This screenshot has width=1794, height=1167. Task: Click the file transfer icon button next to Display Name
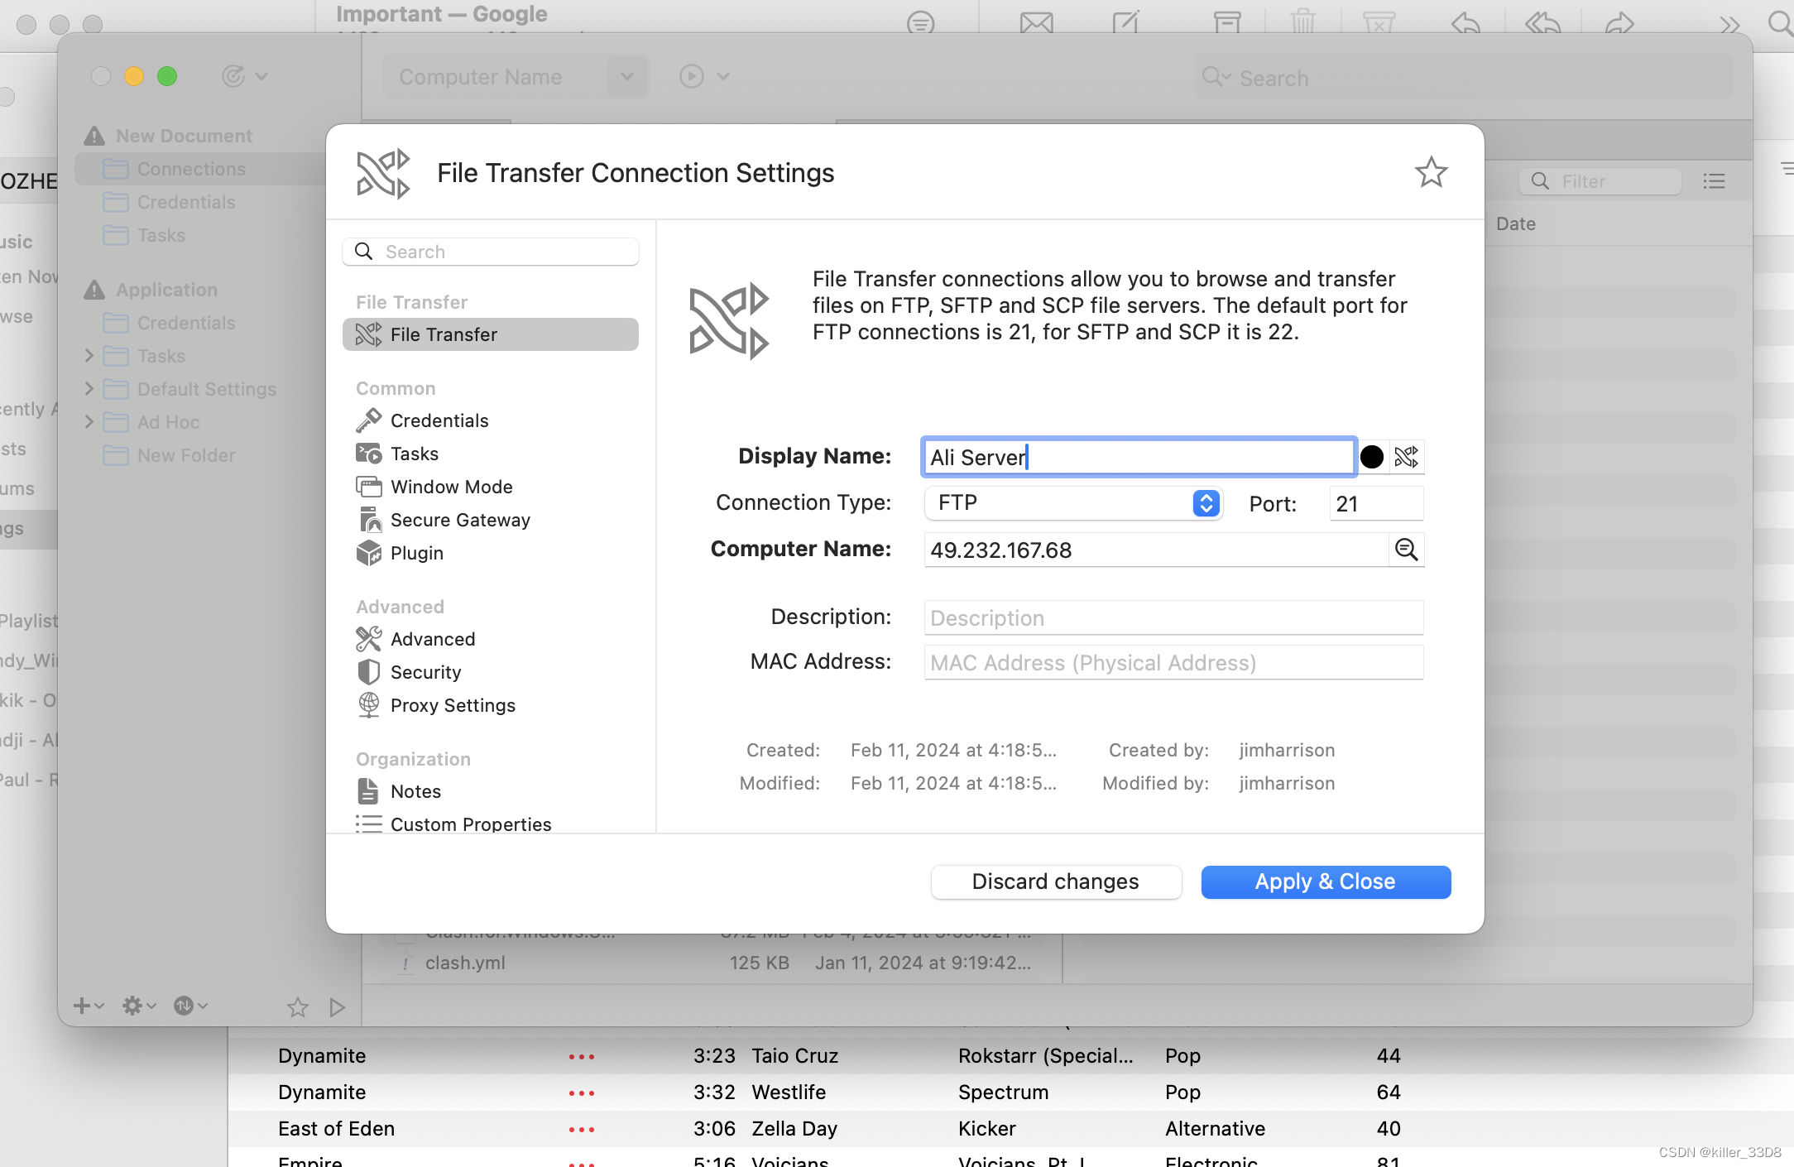click(1407, 457)
